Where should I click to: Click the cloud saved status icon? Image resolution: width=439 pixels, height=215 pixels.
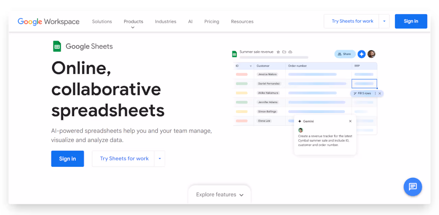pos(290,52)
